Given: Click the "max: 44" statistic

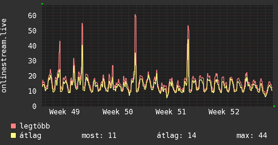Looking at the screenshot, I should (252, 136).
